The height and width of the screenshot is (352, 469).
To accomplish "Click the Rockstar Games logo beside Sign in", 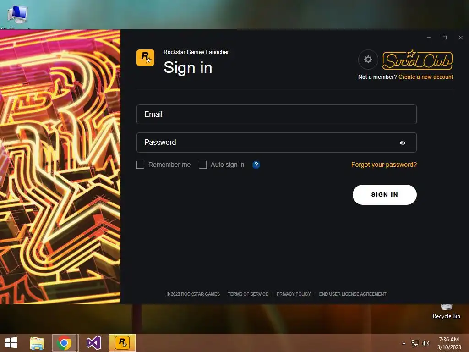I will (x=145, y=57).
